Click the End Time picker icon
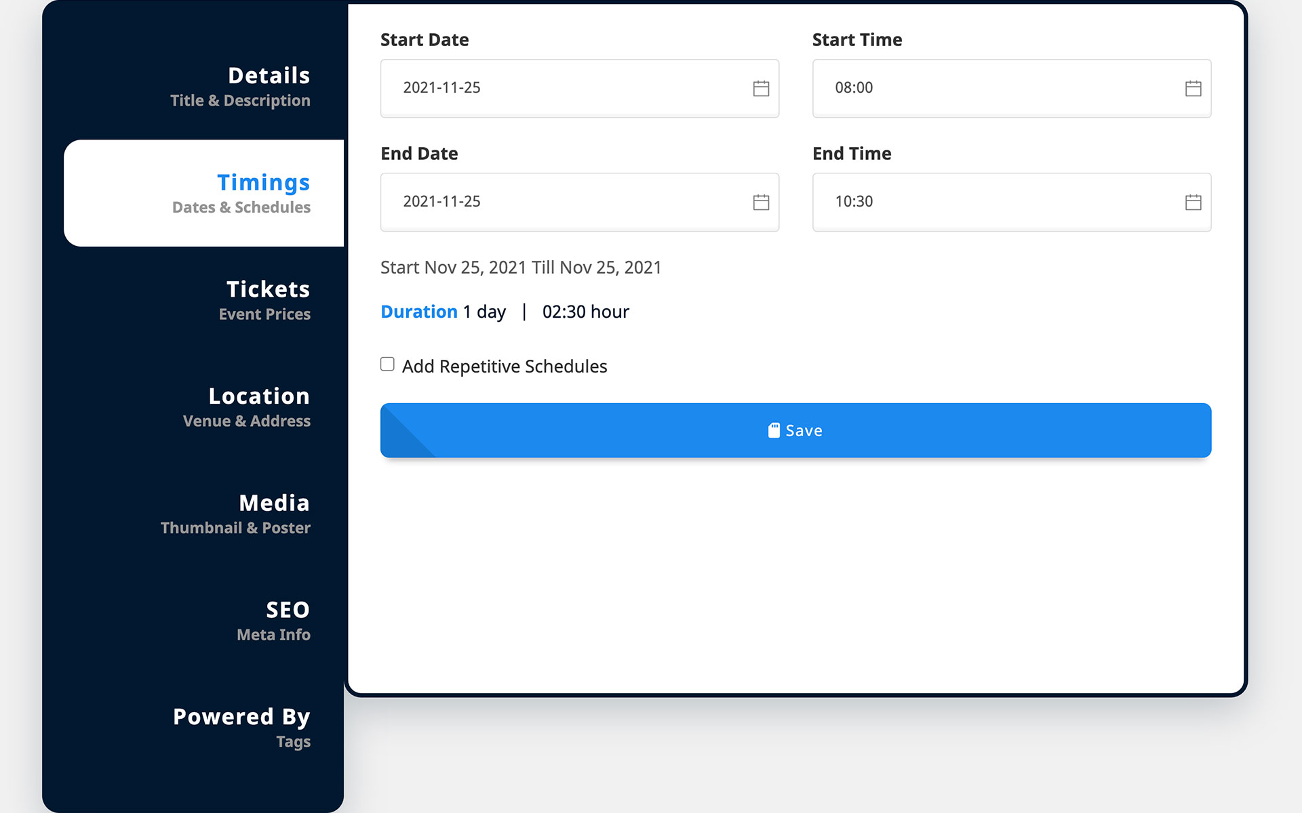The image size is (1302, 813). [x=1193, y=202]
